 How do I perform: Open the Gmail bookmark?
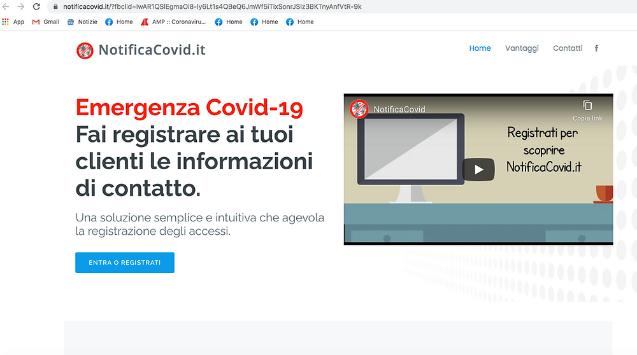(45, 22)
